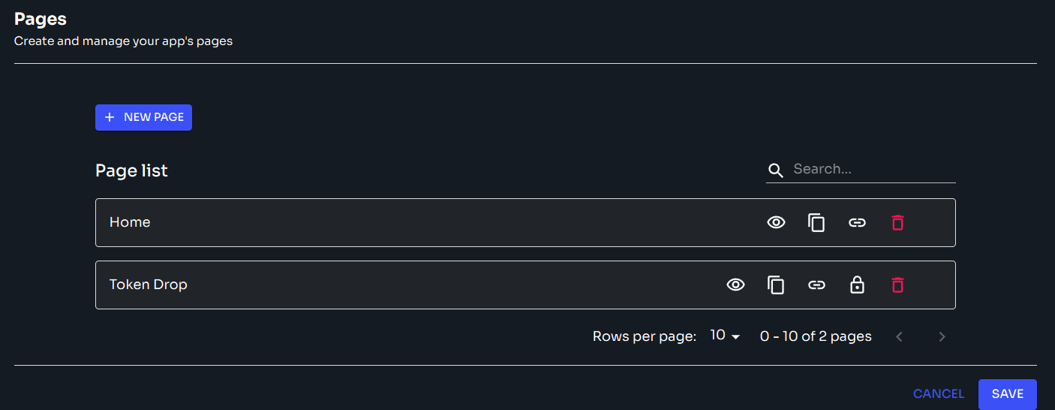This screenshot has width=1055, height=410.
Task: Go to the previous page of results
Action: [x=899, y=336]
